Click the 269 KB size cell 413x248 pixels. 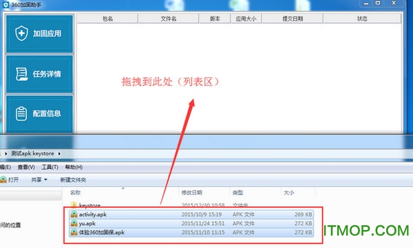point(303,214)
